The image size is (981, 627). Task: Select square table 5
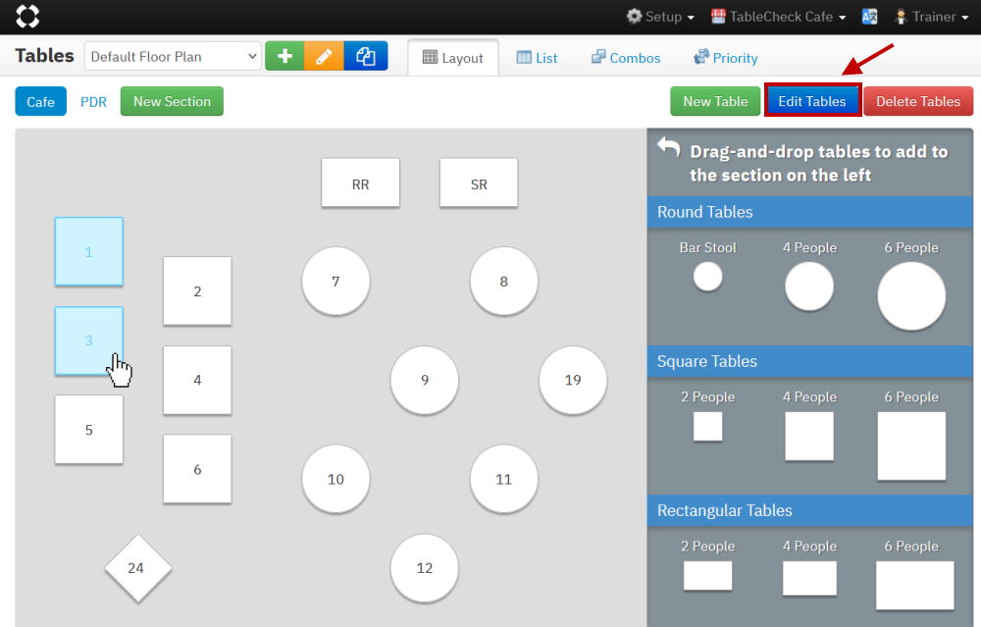[89, 430]
